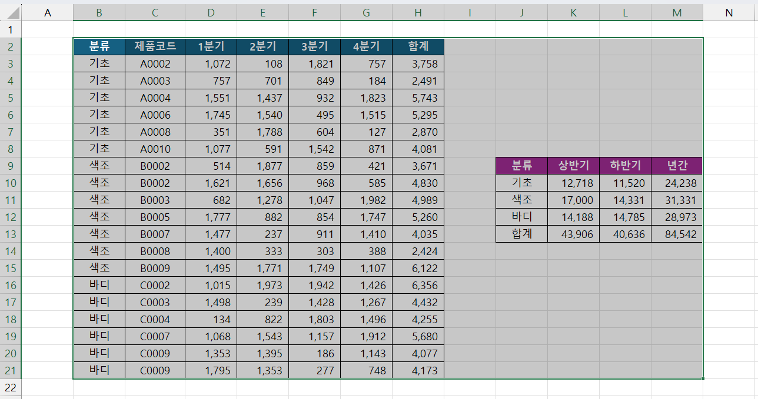Screen dimensions: 758x399
Task: Click the cell showing 12,718
Action: tap(573, 183)
